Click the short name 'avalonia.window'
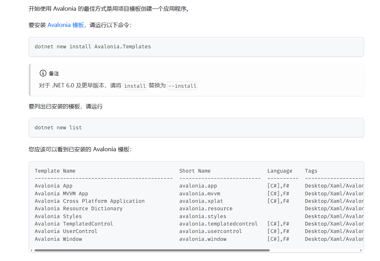The width and height of the screenshot is (380, 261). [x=203, y=239]
